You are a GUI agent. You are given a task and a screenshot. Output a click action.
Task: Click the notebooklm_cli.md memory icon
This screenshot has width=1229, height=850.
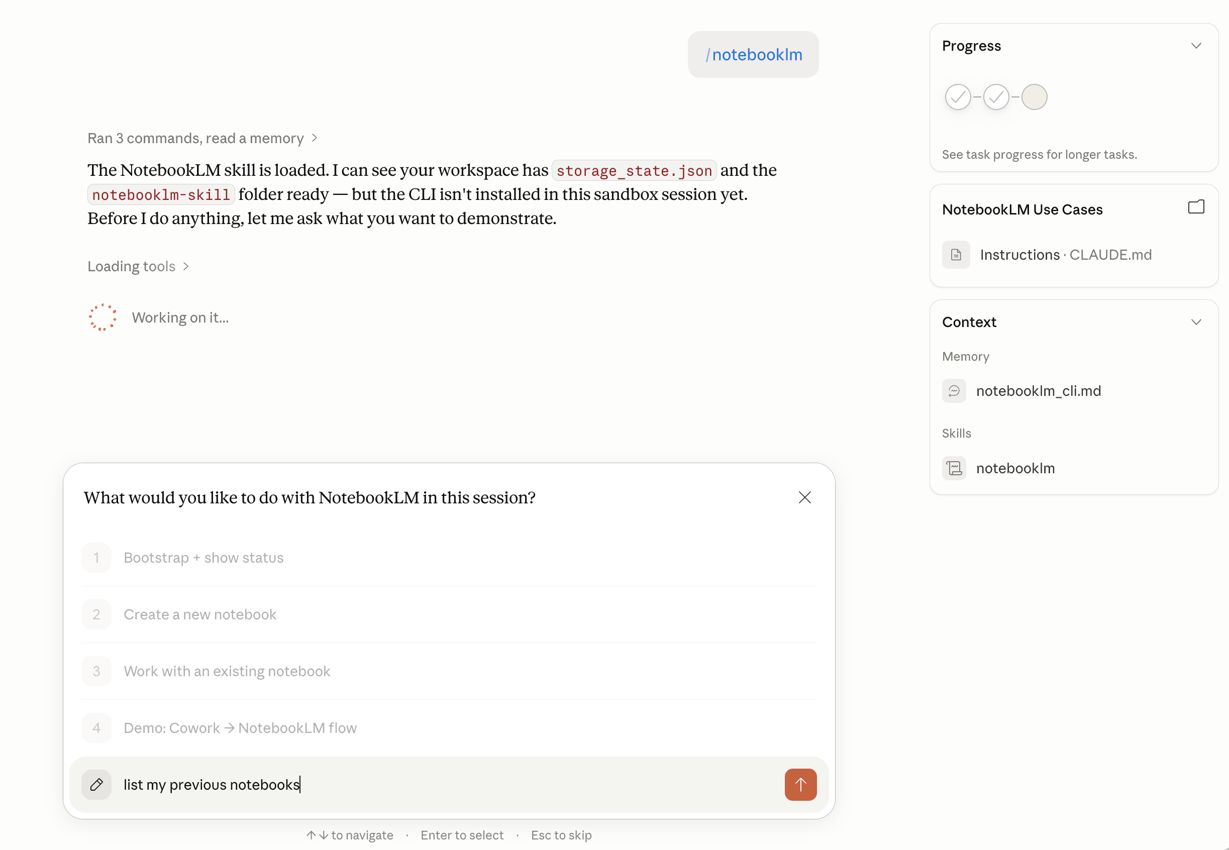click(x=954, y=391)
